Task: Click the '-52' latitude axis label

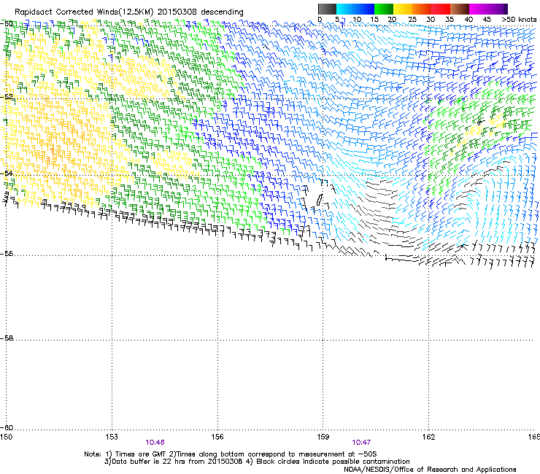Action: 7,97
